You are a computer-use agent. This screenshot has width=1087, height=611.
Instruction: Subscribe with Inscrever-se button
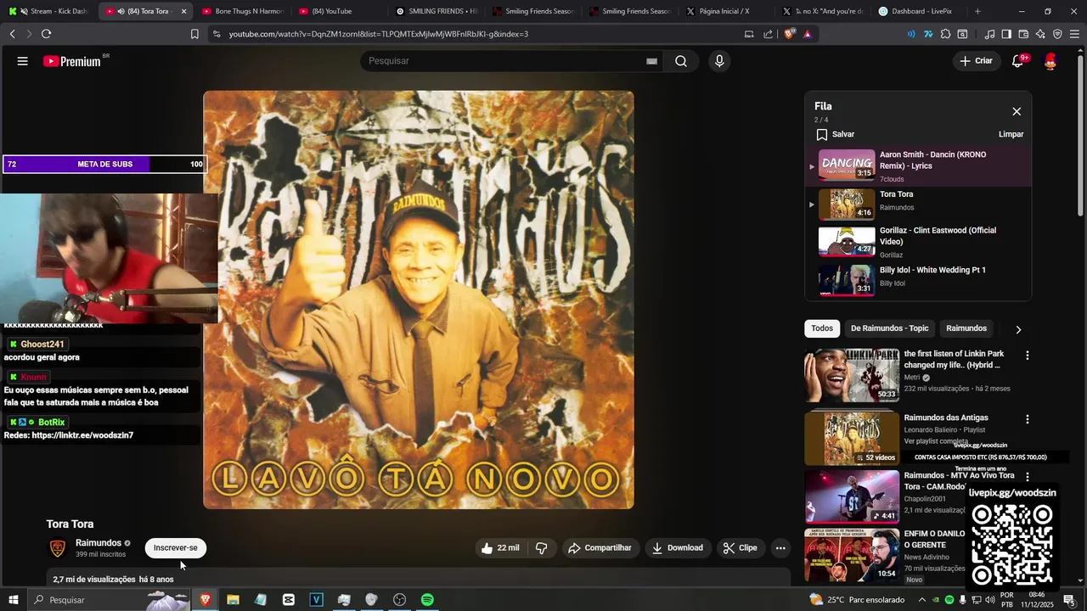point(176,548)
